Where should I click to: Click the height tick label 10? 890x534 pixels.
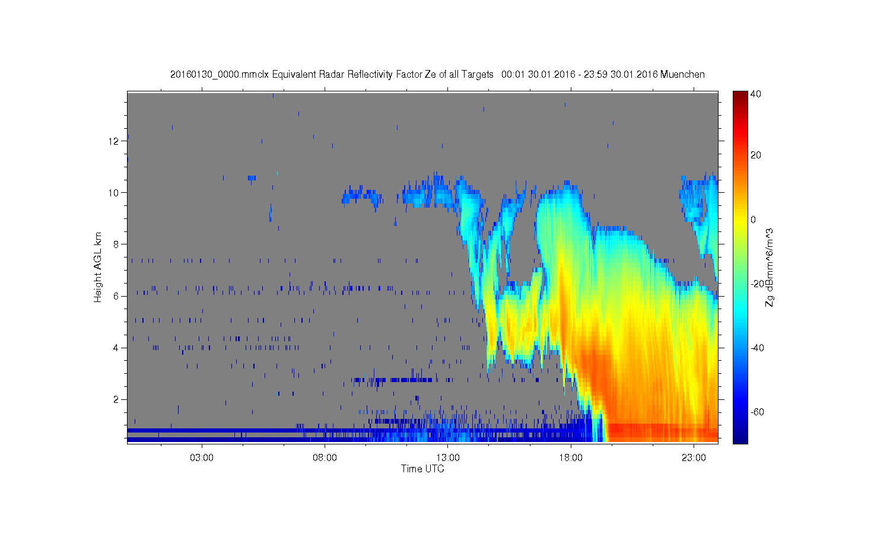(115, 192)
